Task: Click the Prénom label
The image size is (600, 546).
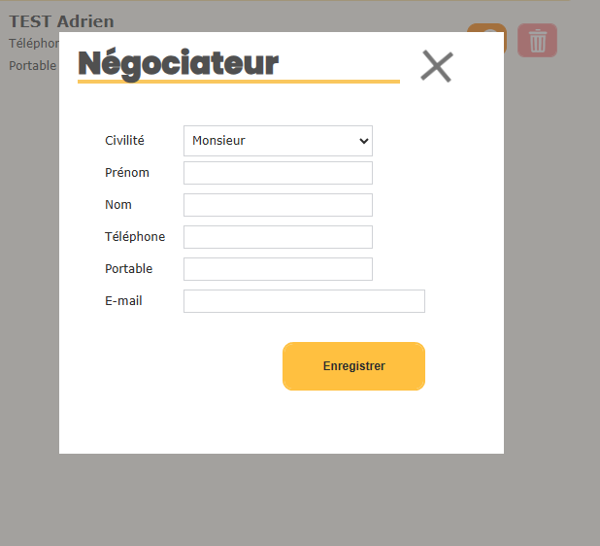Action: pos(127,173)
